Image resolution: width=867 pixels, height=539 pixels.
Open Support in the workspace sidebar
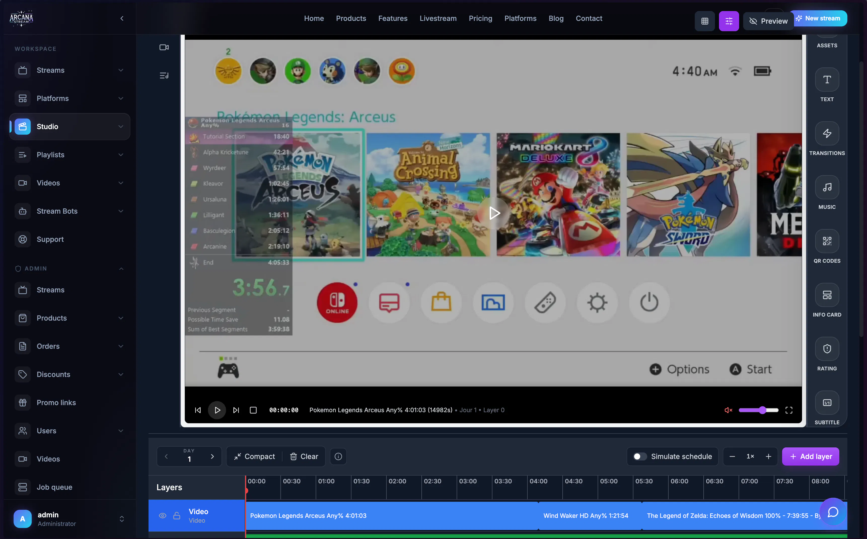point(69,239)
